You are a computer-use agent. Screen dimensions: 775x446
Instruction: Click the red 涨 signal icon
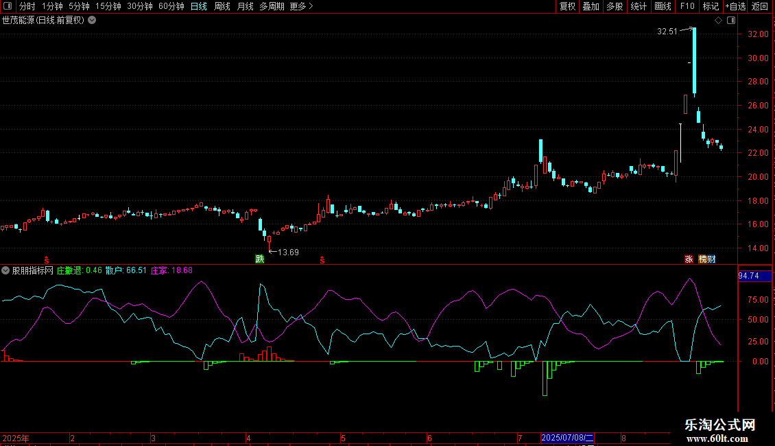click(x=689, y=259)
